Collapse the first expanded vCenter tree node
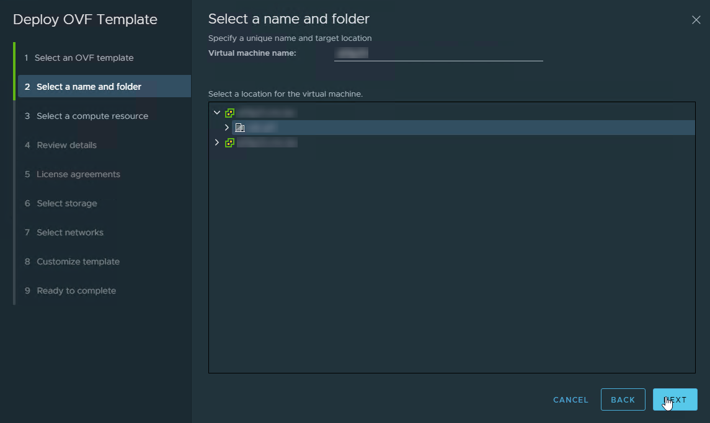Screen dimensions: 710x423 tap(216, 113)
